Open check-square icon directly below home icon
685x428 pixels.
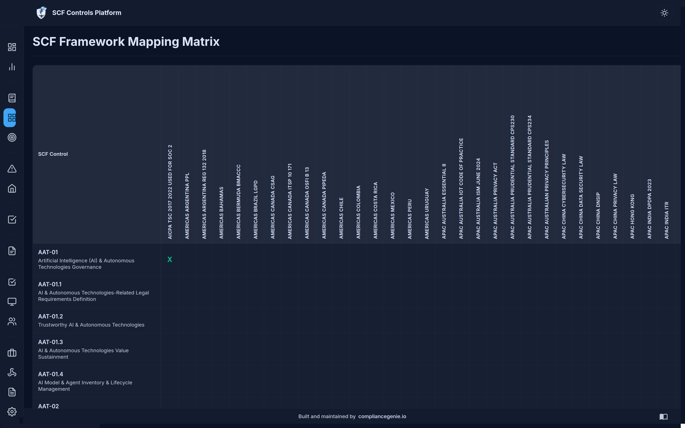[x=12, y=220]
